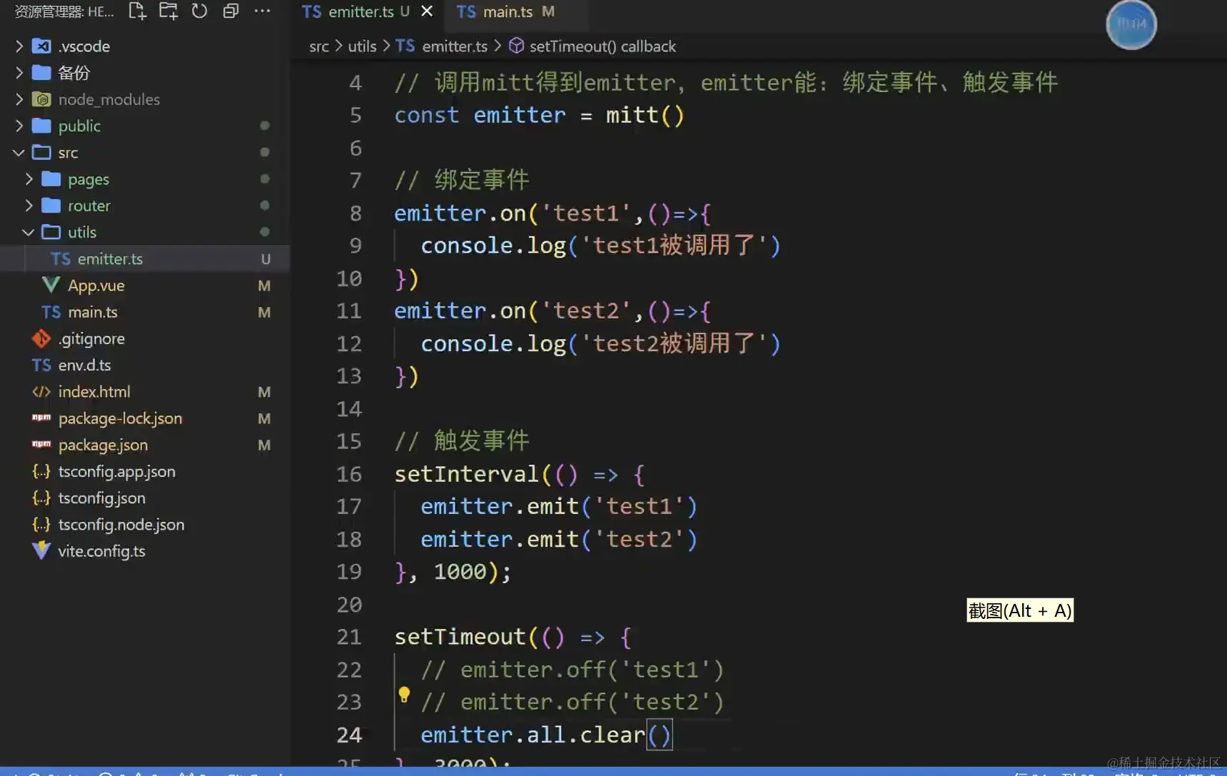Click the npm icon beside package.json
1227x776 pixels.
tap(41, 444)
